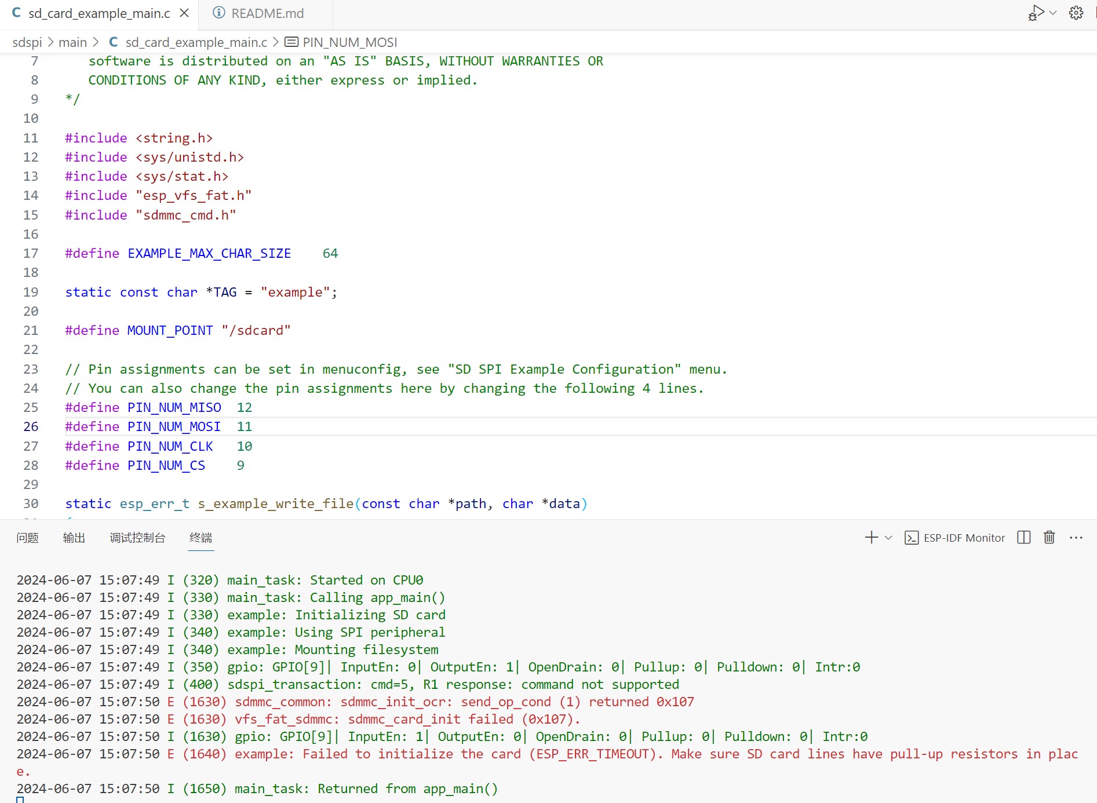Click the 'Using SPI peripheral' log line
1097x803 pixels.
[231, 632]
